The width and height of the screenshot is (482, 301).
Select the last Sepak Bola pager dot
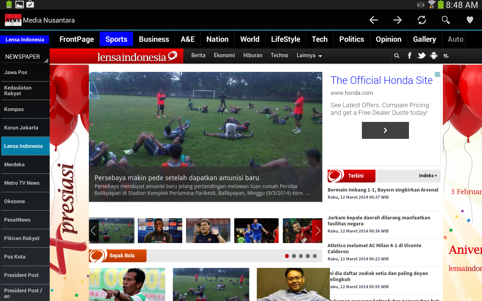point(315,256)
